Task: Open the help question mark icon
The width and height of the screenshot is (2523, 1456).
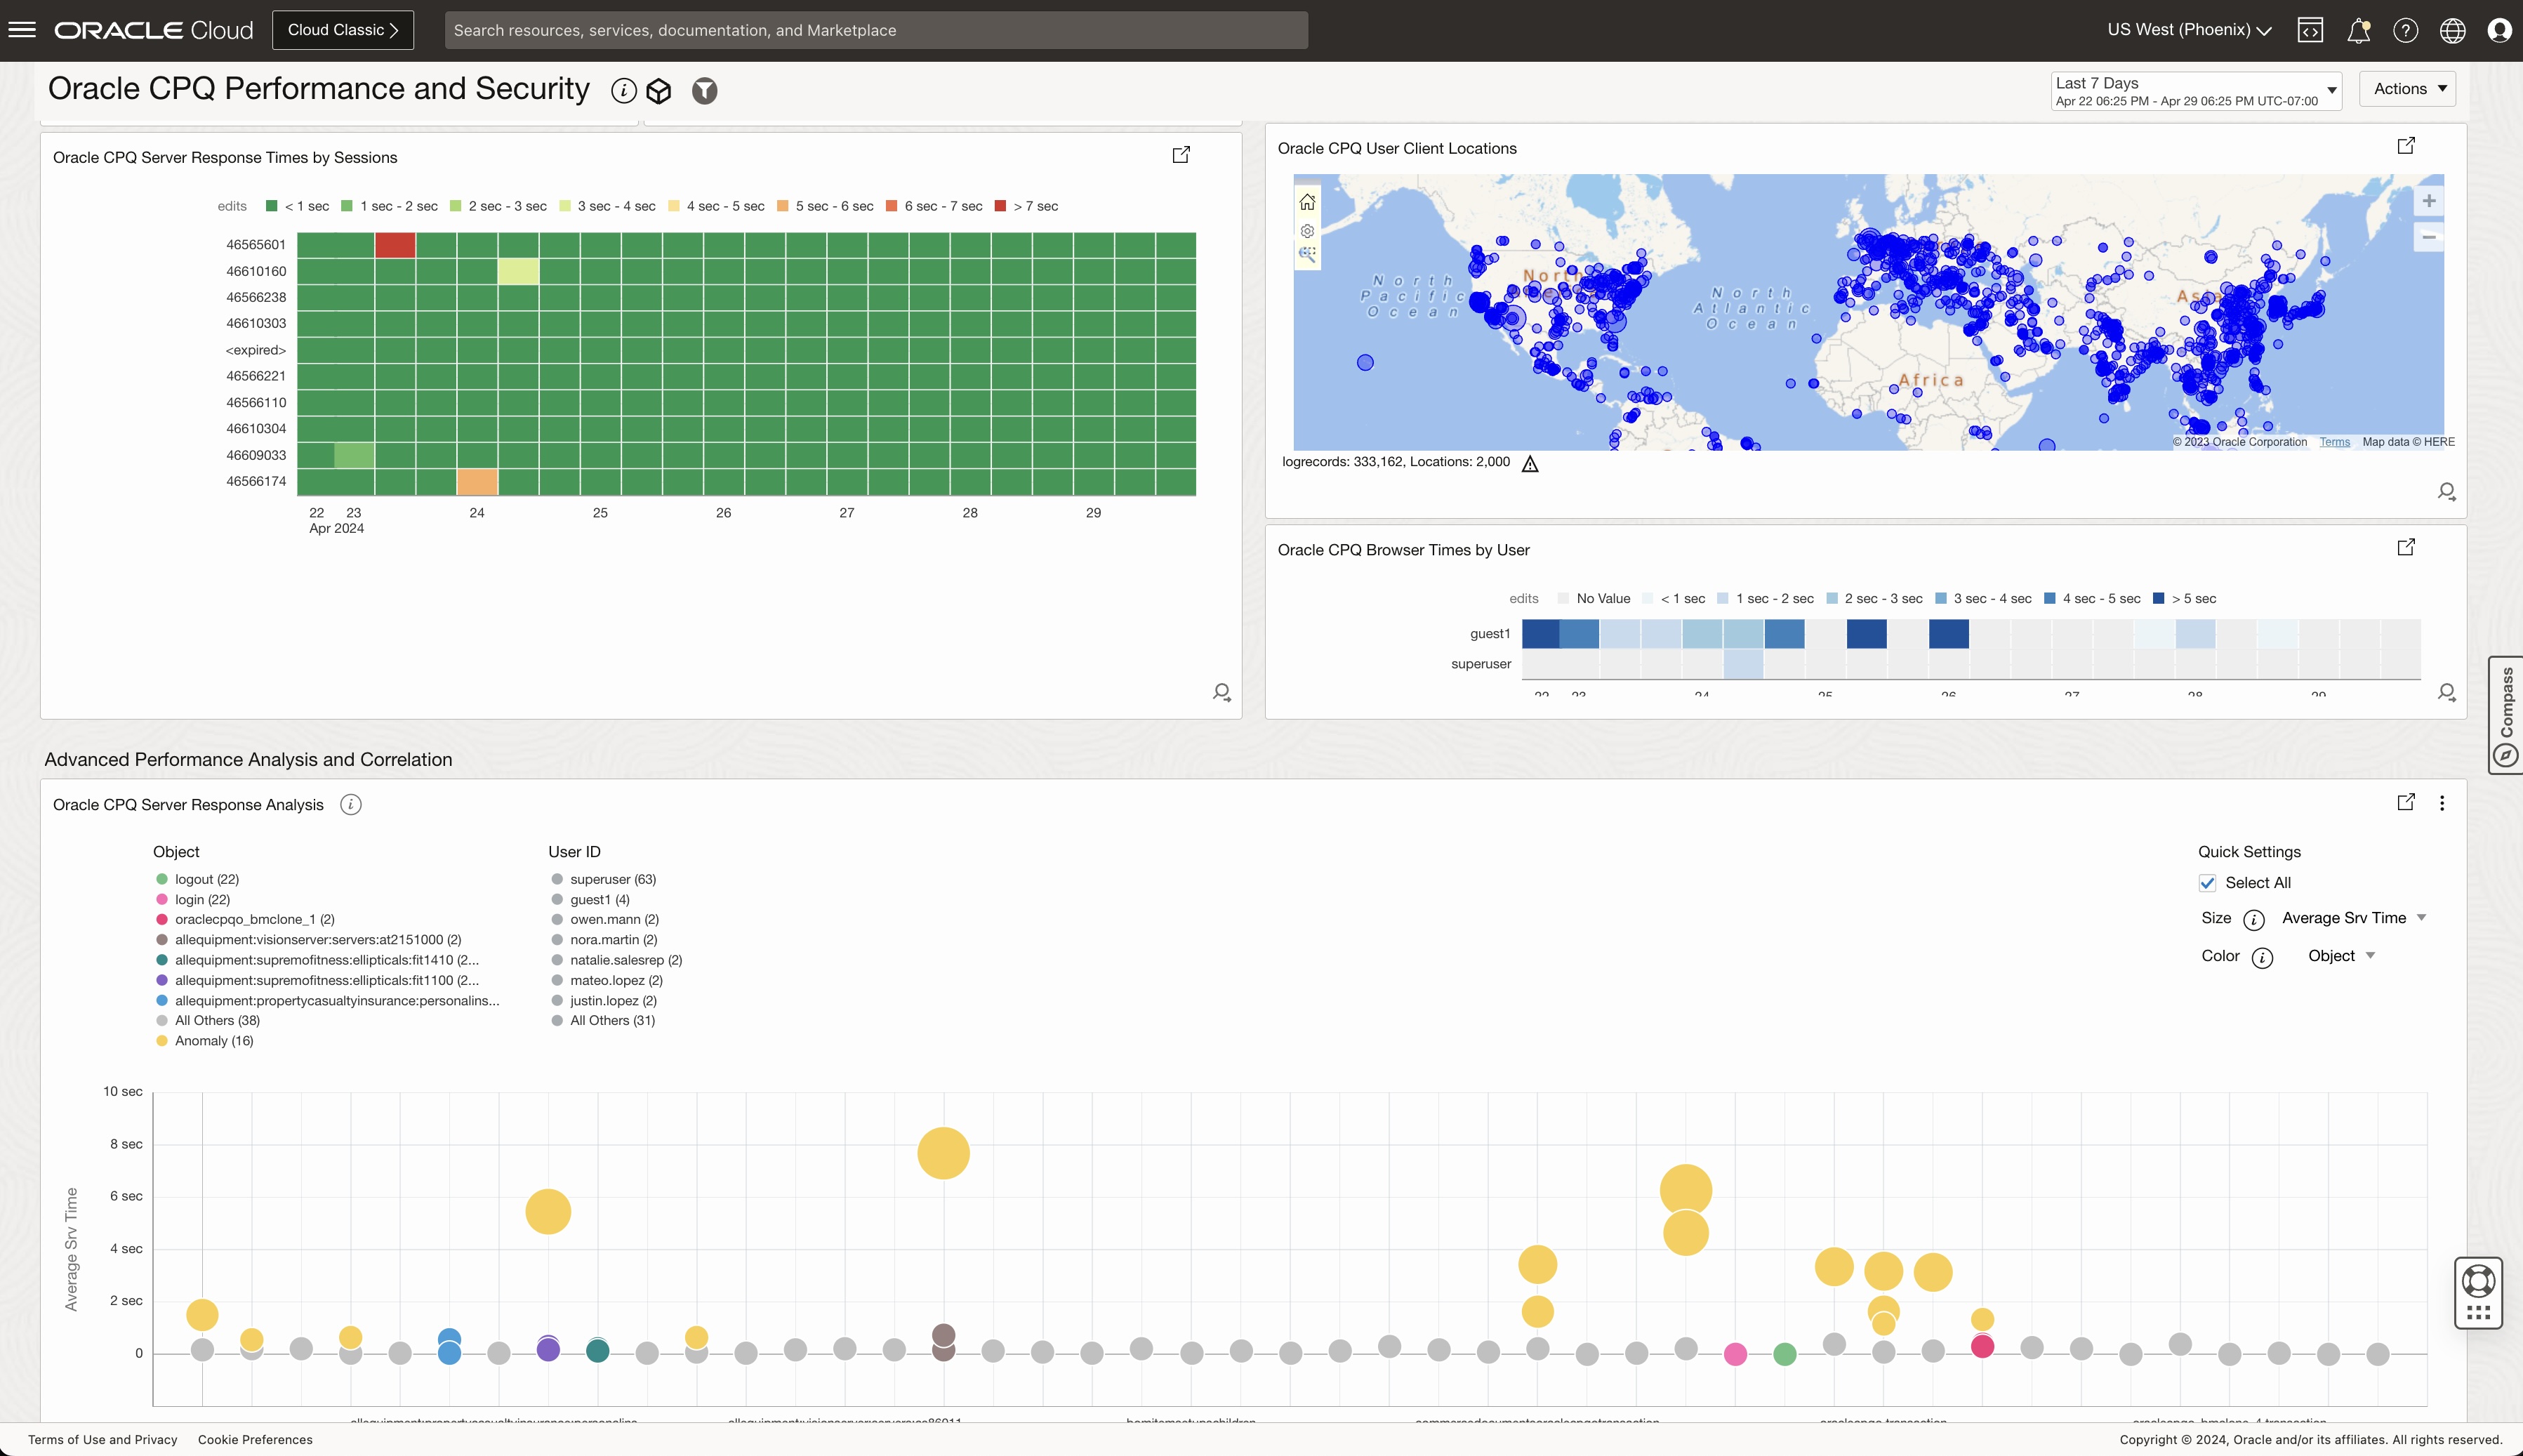Action: point(2405,30)
